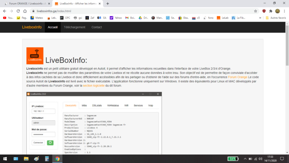The height and width of the screenshot is (163, 289).
Task: Close the LiveBoxInfo tab
Action: click(100, 4)
